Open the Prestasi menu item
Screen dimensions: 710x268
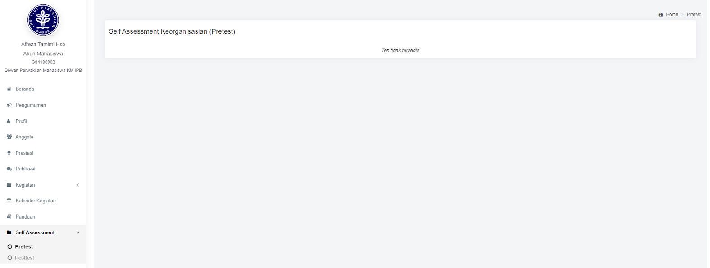[24, 153]
